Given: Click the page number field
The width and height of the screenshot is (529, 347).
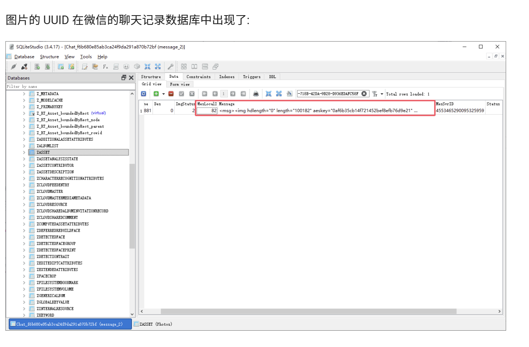Looking at the screenshot, I should (x=224, y=94).
